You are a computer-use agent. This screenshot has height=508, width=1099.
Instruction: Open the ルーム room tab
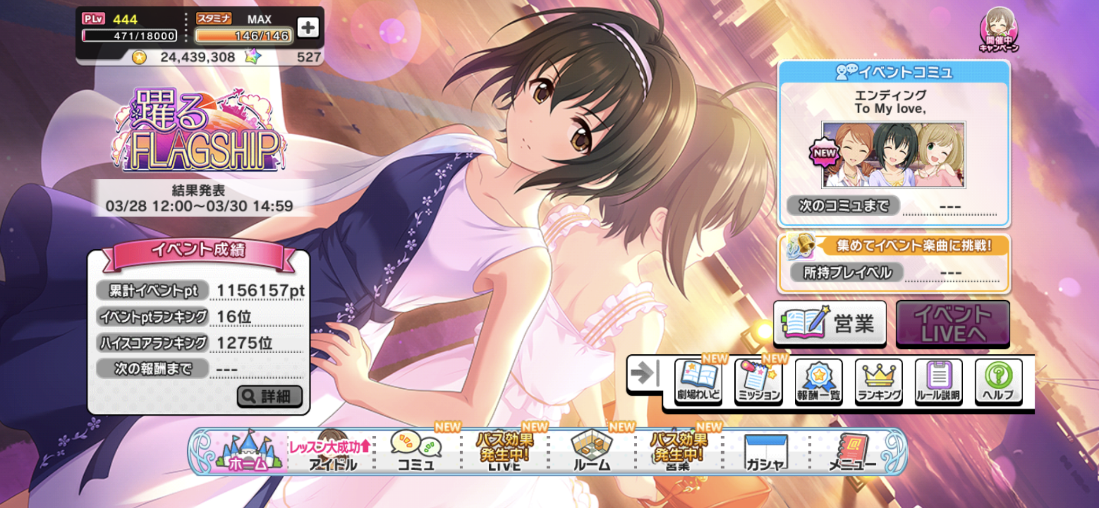(x=592, y=452)
